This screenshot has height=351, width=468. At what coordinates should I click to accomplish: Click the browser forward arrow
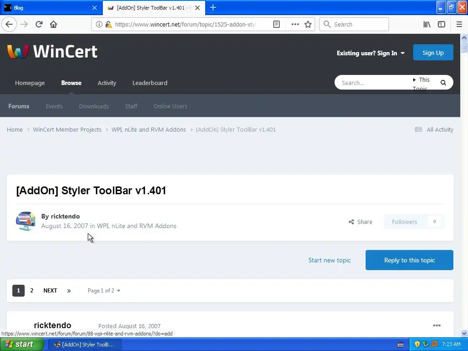click(x=24, y=24)
